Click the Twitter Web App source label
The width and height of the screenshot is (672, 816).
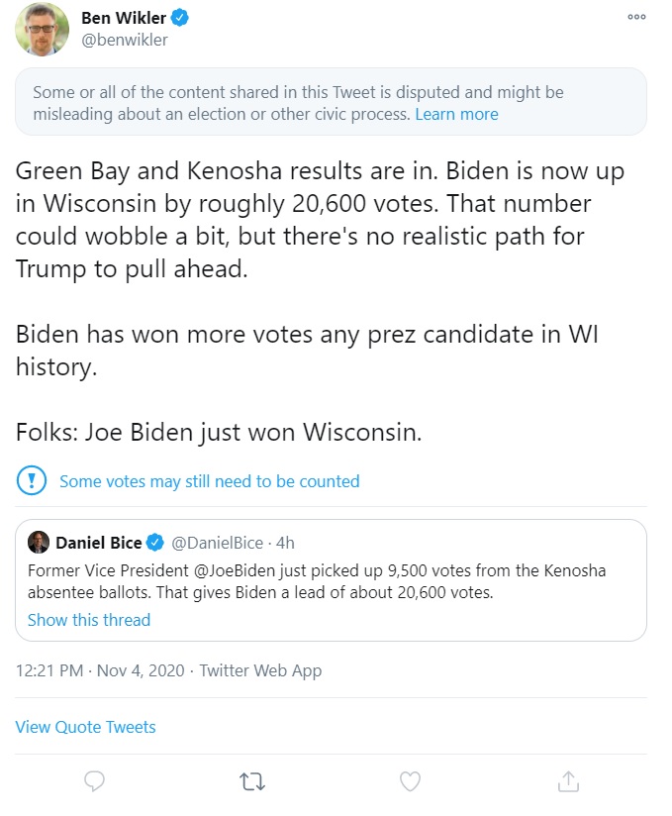click(x=260, y=670)
